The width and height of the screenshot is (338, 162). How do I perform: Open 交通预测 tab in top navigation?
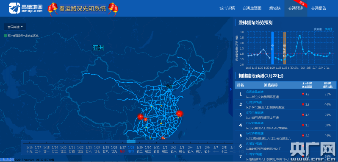click(296, 8)
